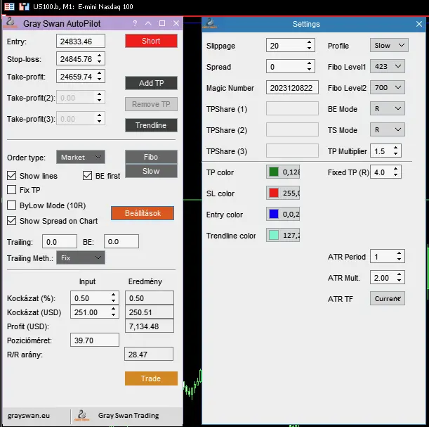Screen dimensions: 429x427
Task: Open the Profile Slow dropdown
Action: [389, 46]
